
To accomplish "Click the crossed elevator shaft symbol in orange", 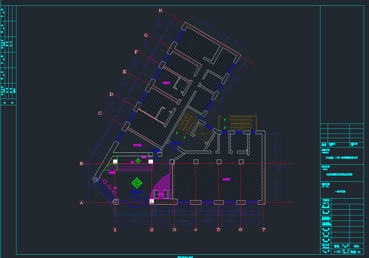I will click(203, 133).
